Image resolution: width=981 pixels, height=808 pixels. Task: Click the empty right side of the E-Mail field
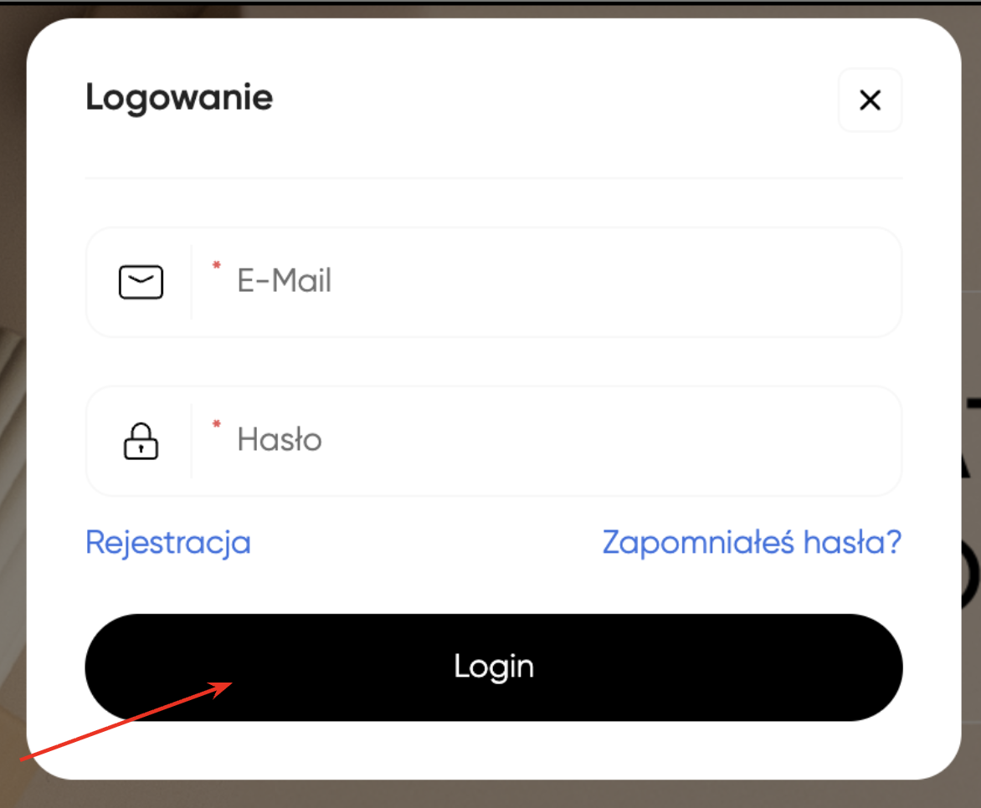click(688, 282)
